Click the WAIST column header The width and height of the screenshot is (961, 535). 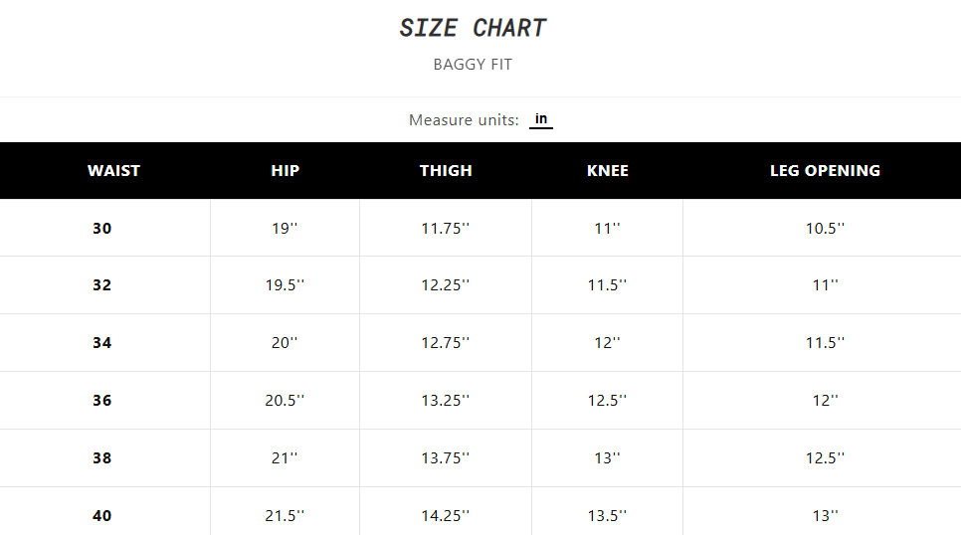(x=113, y=171)
